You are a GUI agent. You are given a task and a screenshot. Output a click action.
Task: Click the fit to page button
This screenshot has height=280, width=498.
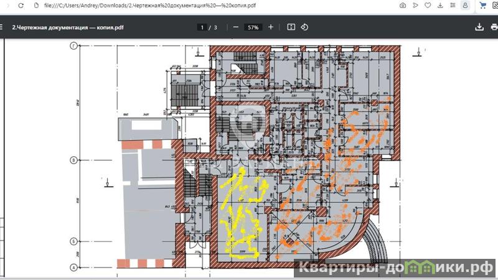tap(291, 27)
